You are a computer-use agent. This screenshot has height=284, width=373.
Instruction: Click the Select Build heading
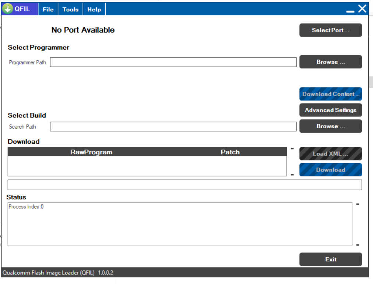click(x=27, y=115)
